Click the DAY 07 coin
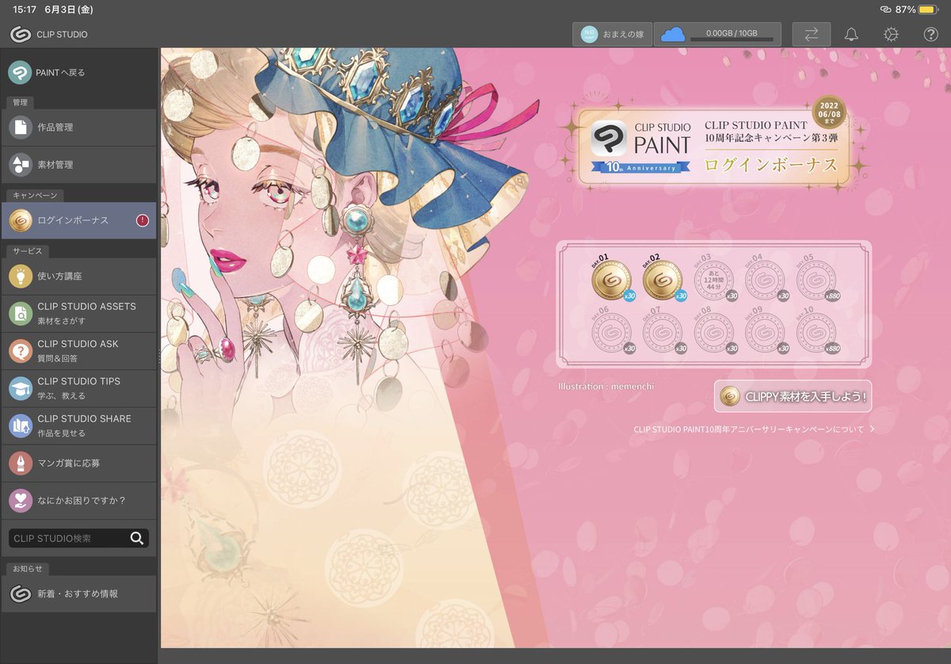The width and height of the screenshot is (951, 664). click(663, 331)
